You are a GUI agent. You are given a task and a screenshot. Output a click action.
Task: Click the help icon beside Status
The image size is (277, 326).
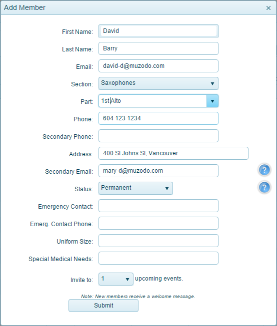click(264, 187)
